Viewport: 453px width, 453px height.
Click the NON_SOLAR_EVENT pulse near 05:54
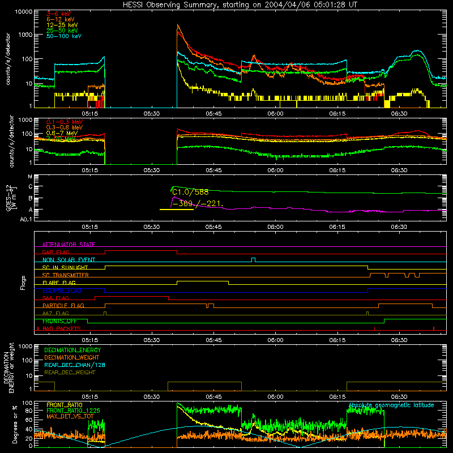click(253, 260)
